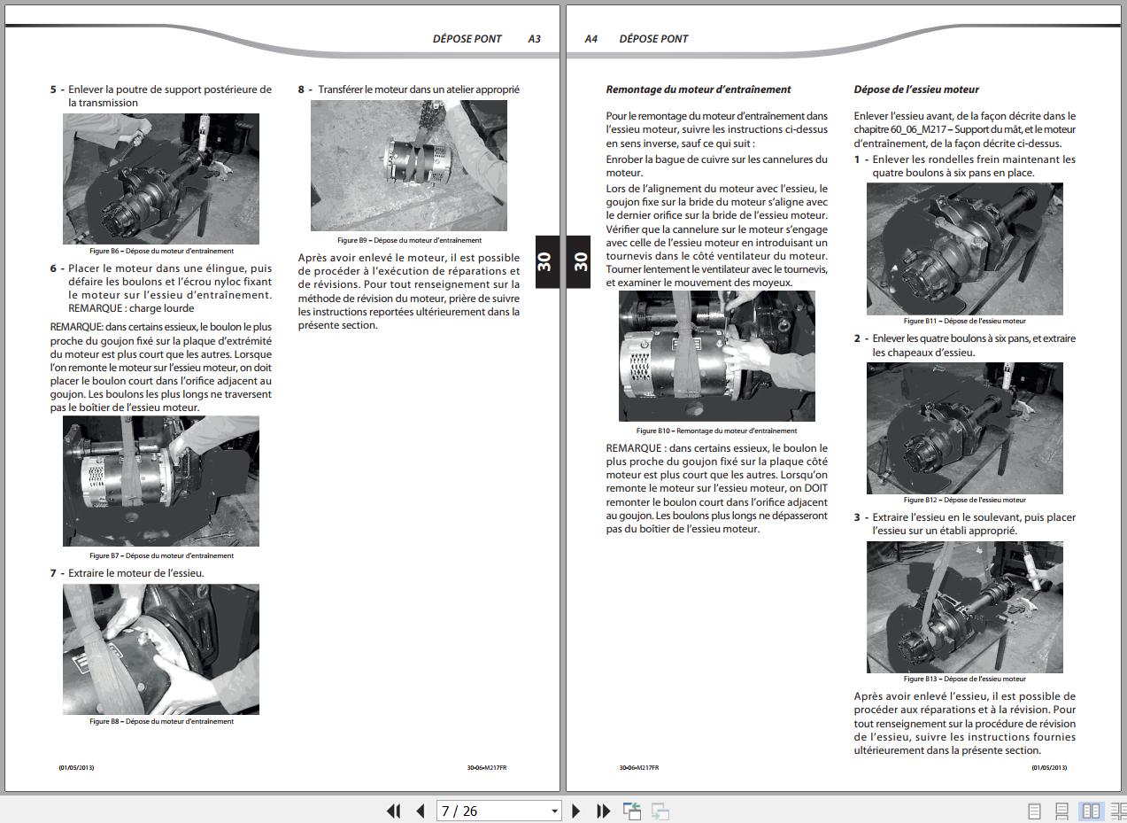The image size is (1127, 823).
Task: Click paragraph 'Enlever l'essieu avant, de la façon décrite'
Action: point(965,129)
